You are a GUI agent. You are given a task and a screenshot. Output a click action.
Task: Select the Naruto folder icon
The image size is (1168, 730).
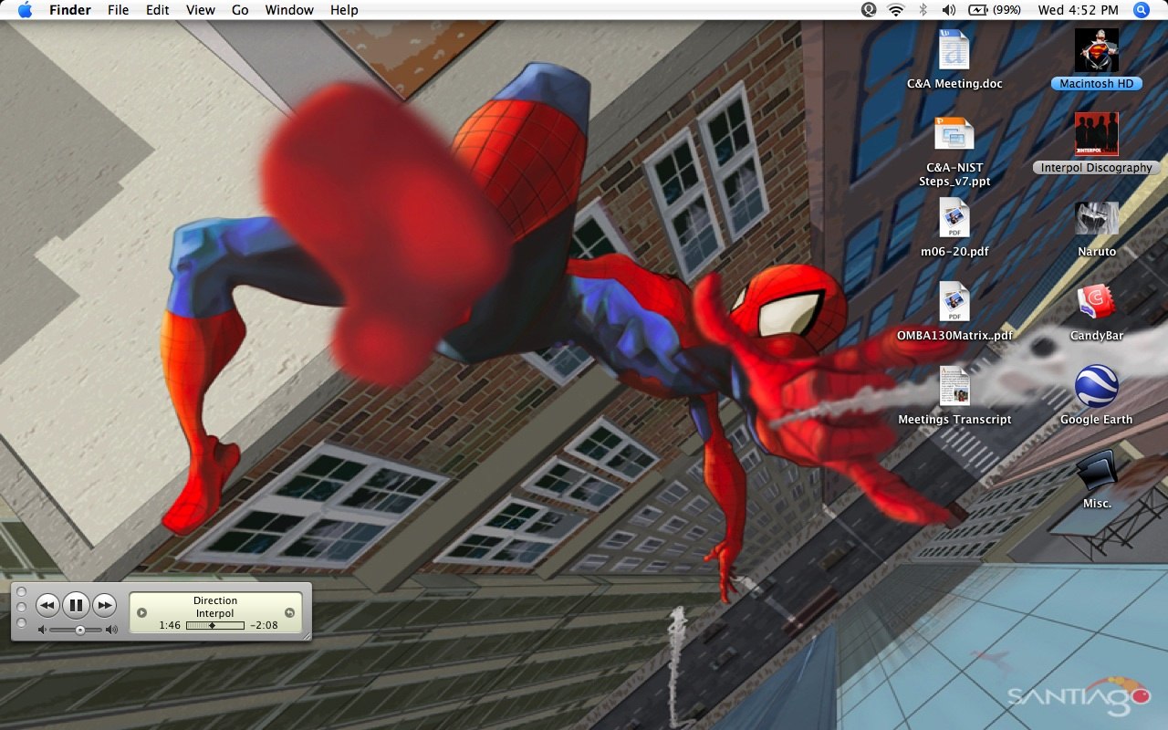pyautogui.click(x=1096, y=219)
